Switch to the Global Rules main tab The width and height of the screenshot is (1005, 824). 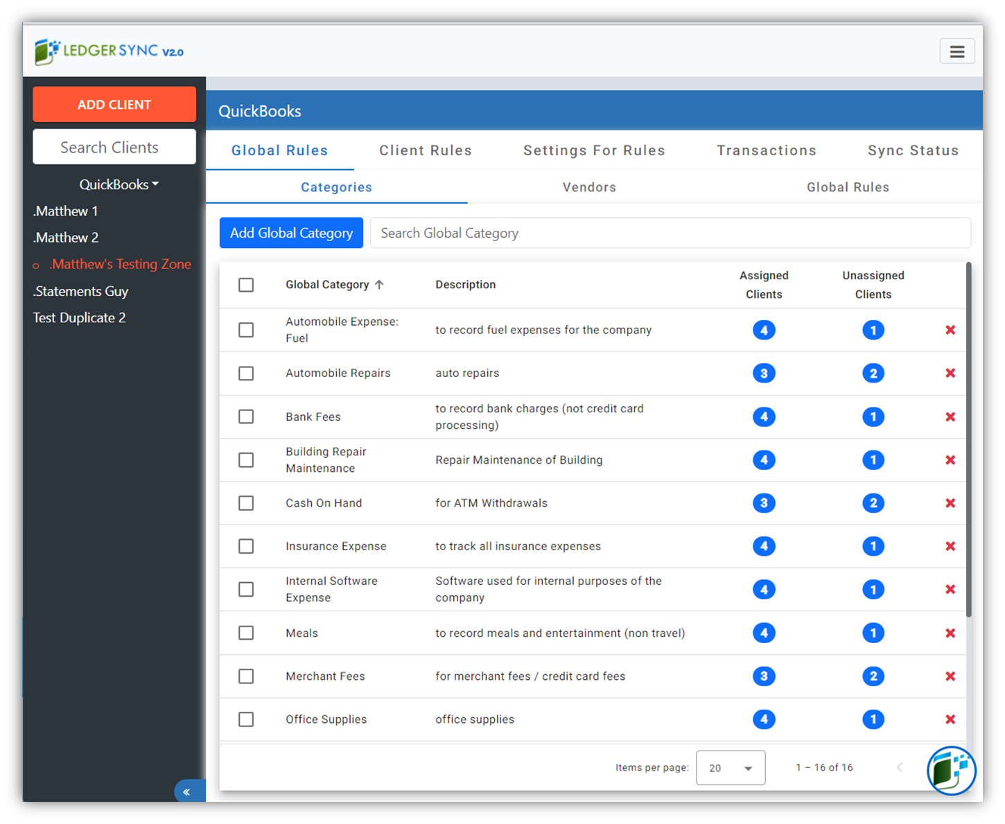click(280, 150)
